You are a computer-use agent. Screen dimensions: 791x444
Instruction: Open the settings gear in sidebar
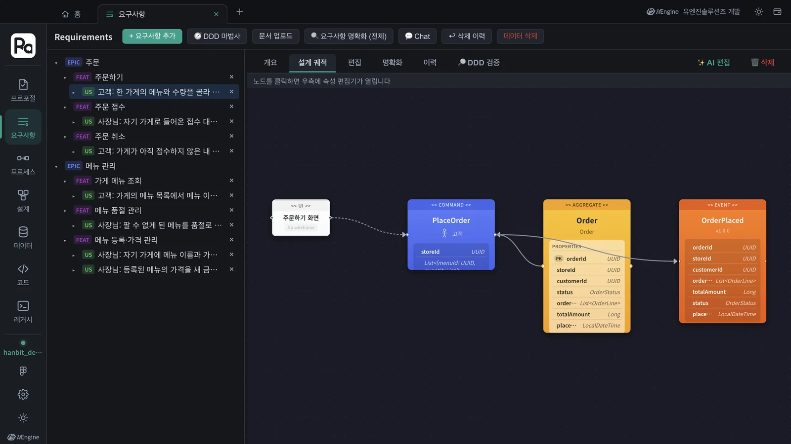pos(23,394)
